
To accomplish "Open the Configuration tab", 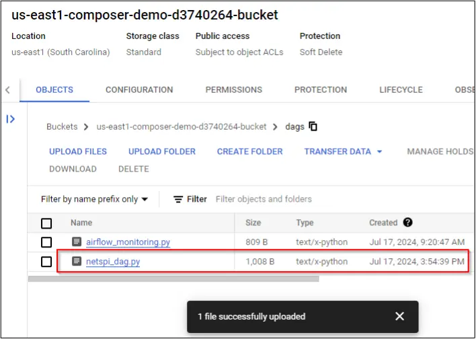I will click(x=139, y=90).
